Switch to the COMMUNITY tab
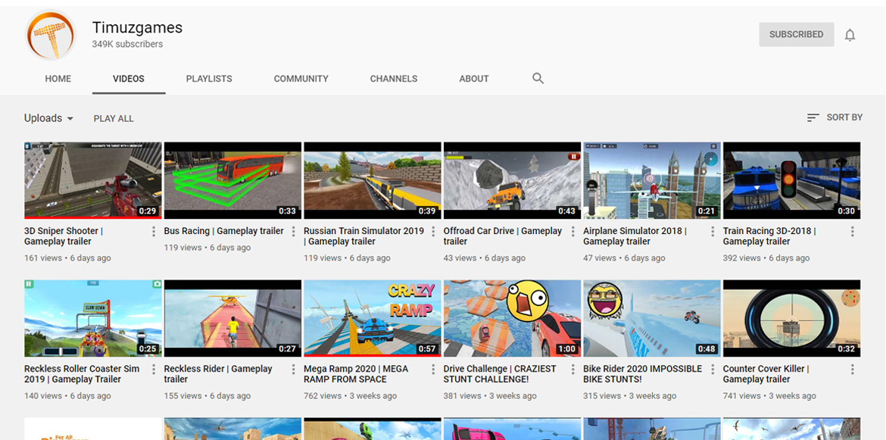This screenshot has height=440, width=886. pyautogui.click(x=301, y=79)
